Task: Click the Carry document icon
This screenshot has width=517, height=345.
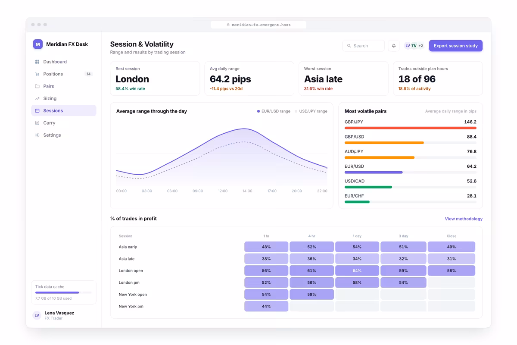Action: tap(37, 123)
